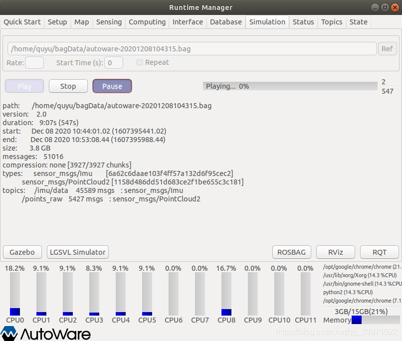The width and height of the screenshot is (402, 341).
Task: Select the Simulation tab
Action: tap(267, 22)
